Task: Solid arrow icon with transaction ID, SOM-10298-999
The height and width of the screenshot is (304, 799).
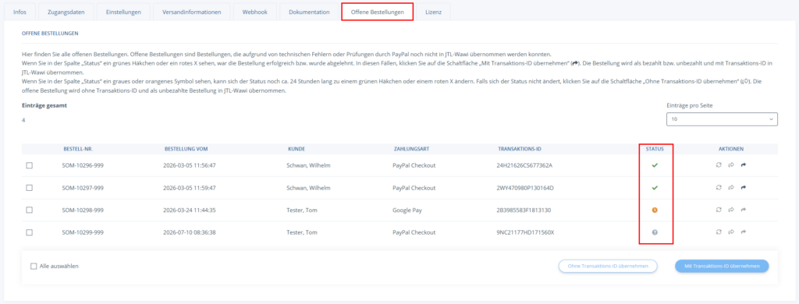Action: [744, 210]
